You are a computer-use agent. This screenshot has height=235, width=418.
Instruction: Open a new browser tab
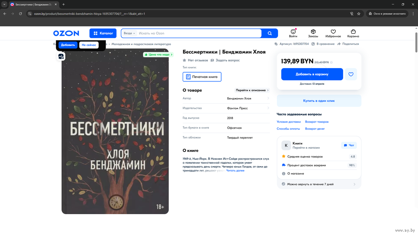(64, 4)
